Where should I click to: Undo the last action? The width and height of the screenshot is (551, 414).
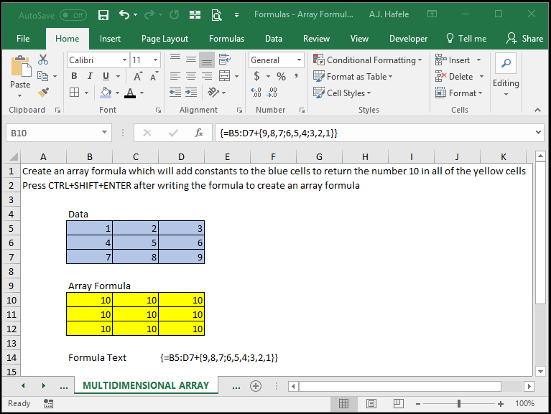(x=124, y=14)
